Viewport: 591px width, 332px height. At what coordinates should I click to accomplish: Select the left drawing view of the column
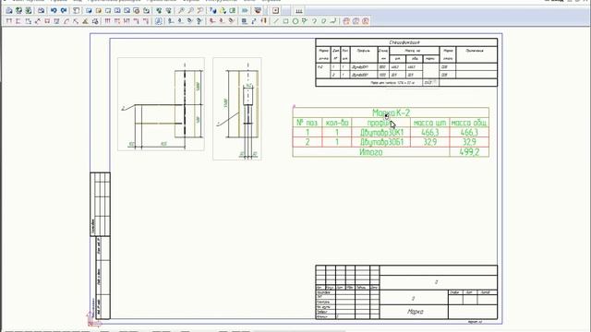(161, 104)
